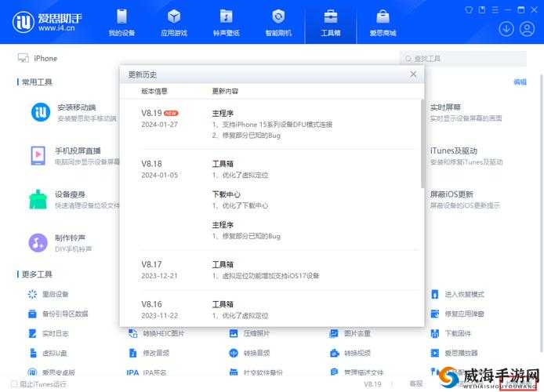Open 制作铃声 purple music icon
The image size is (544, 392).
(x=38, y=243)
